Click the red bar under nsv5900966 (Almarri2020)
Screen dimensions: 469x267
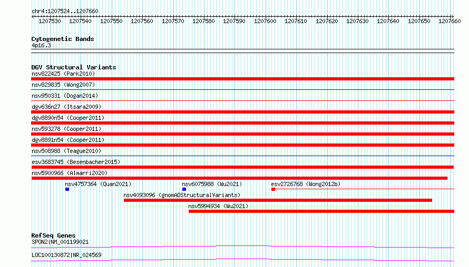240,178
